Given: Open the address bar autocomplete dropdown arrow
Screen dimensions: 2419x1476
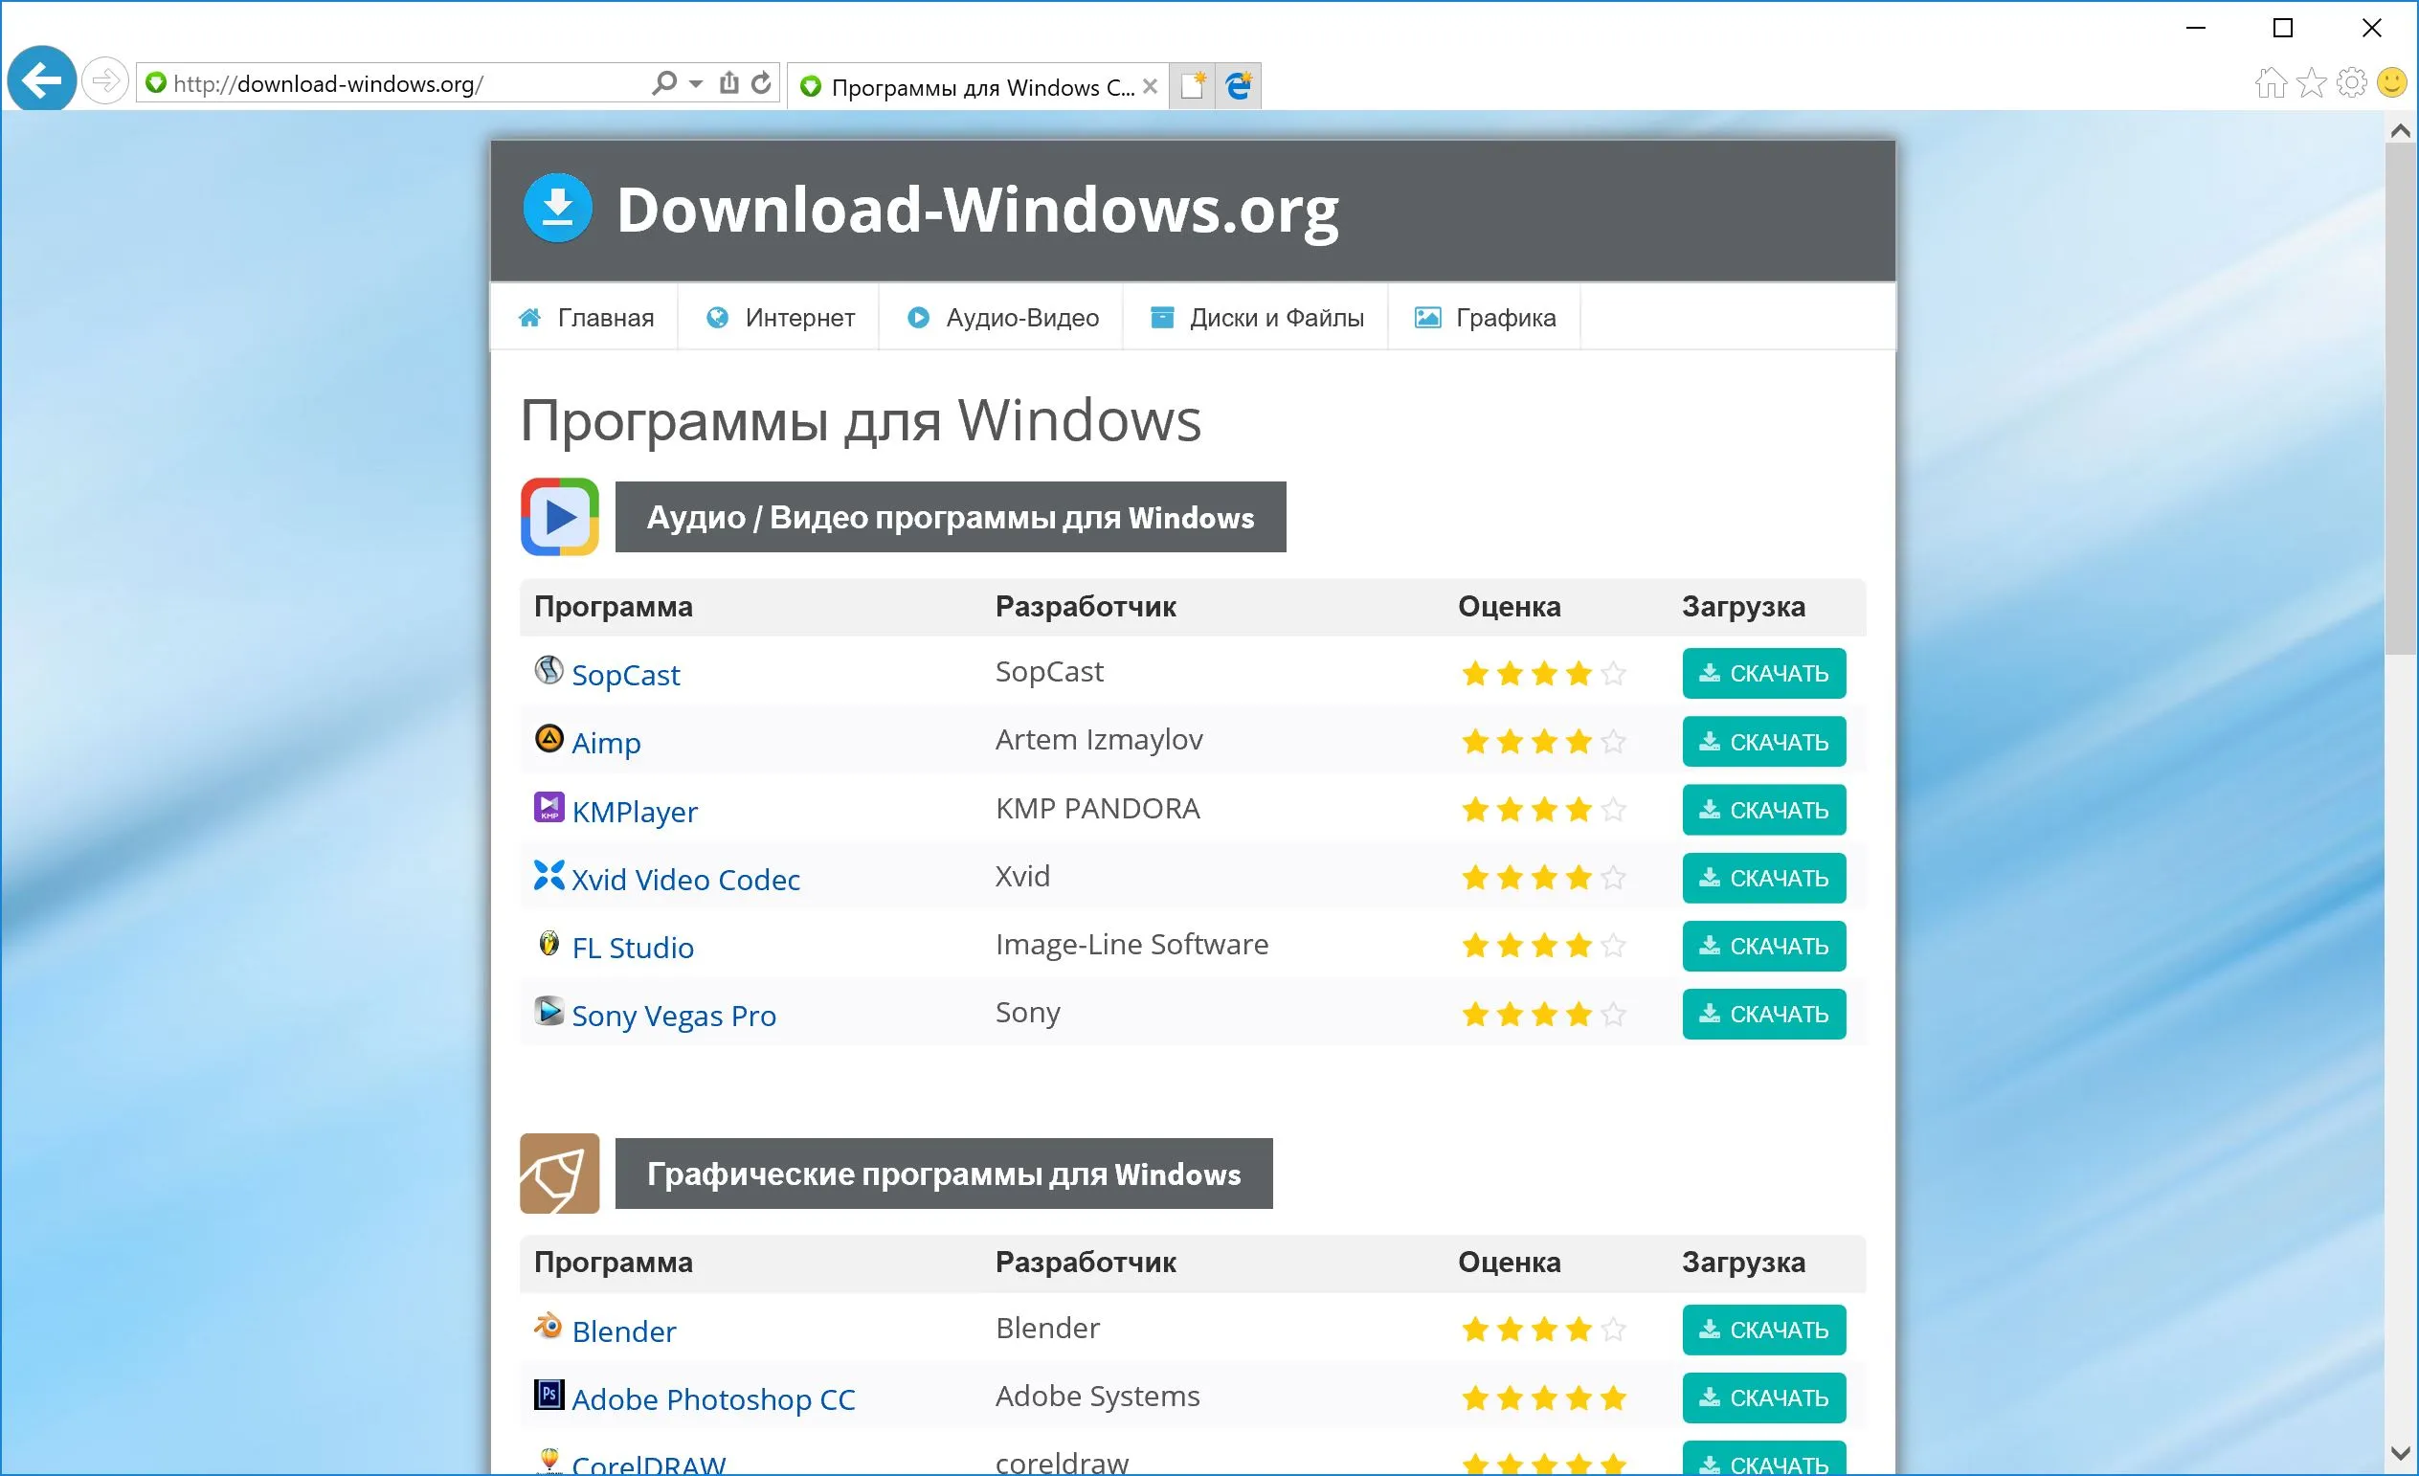Looking at the screenshot, I should [696, 83].
